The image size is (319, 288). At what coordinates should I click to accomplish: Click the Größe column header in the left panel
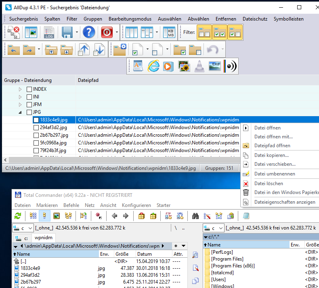122,254
